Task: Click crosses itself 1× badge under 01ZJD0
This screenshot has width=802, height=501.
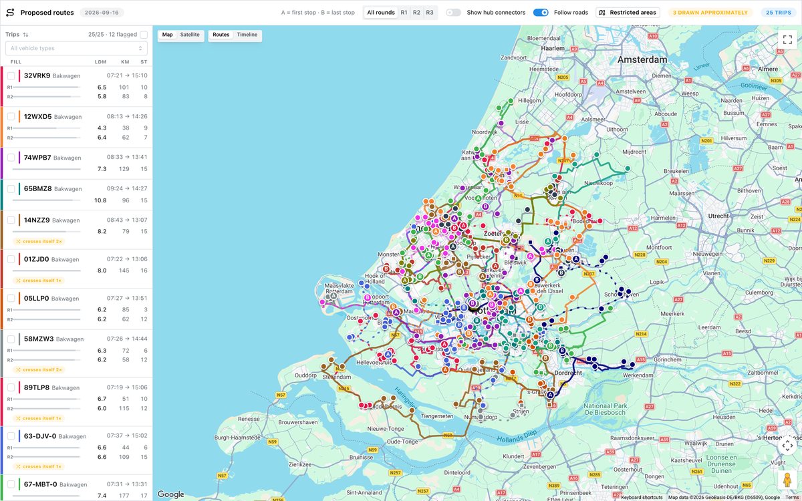Action: (39, 281)
